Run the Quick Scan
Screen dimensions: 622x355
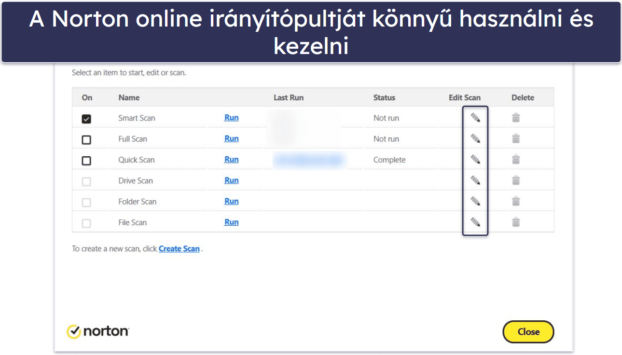click(x=232, y=159)
